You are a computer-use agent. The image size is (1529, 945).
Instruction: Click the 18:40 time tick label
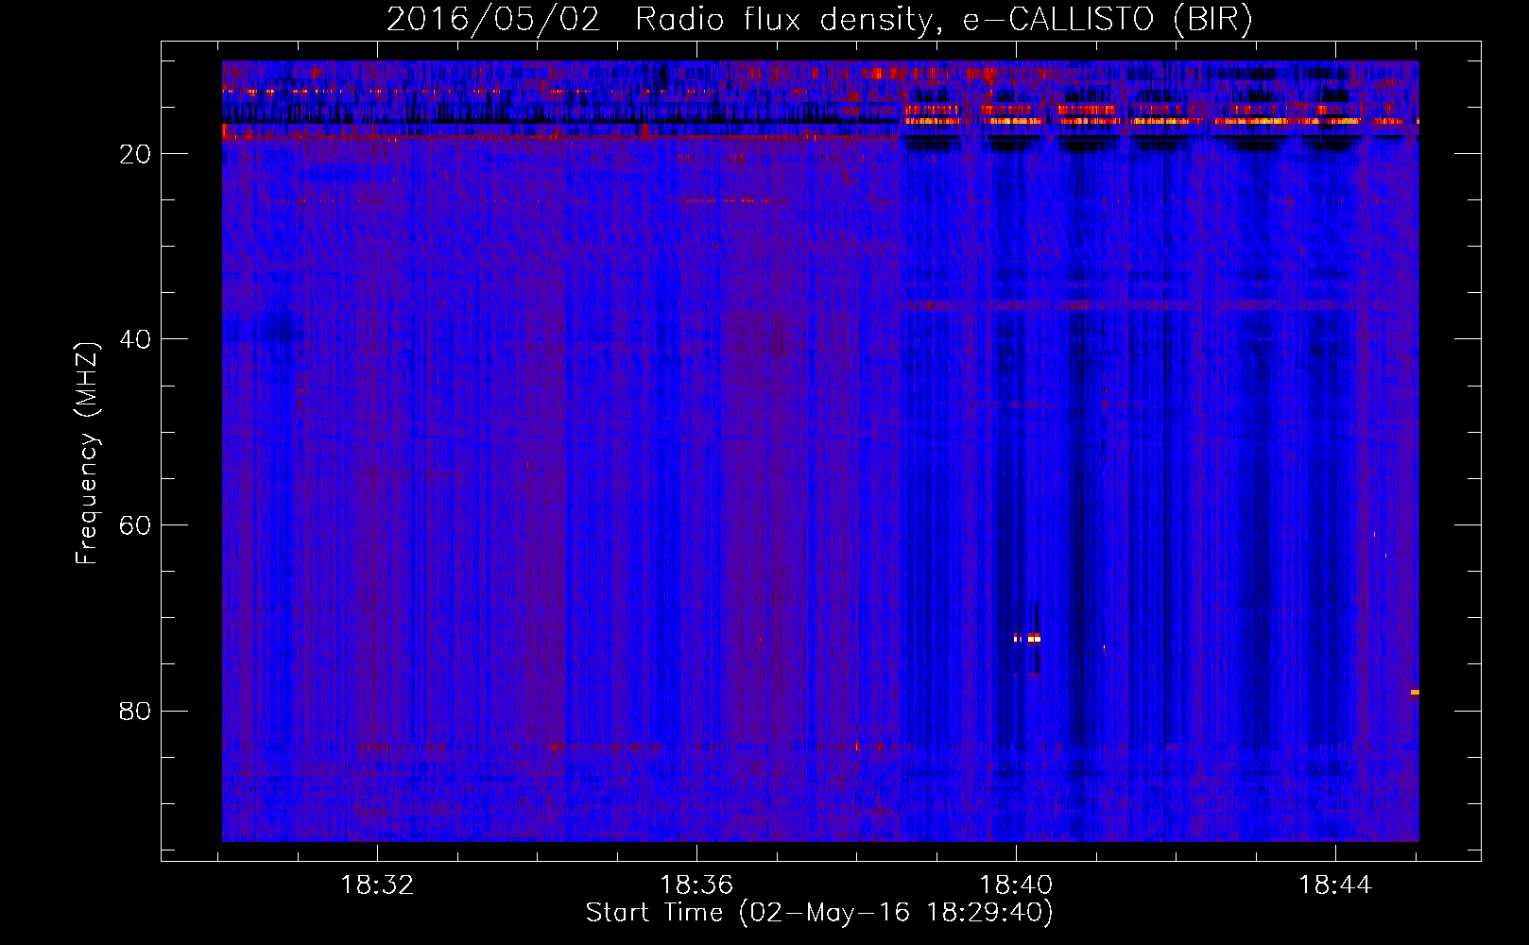click(x=1016, y=885)
